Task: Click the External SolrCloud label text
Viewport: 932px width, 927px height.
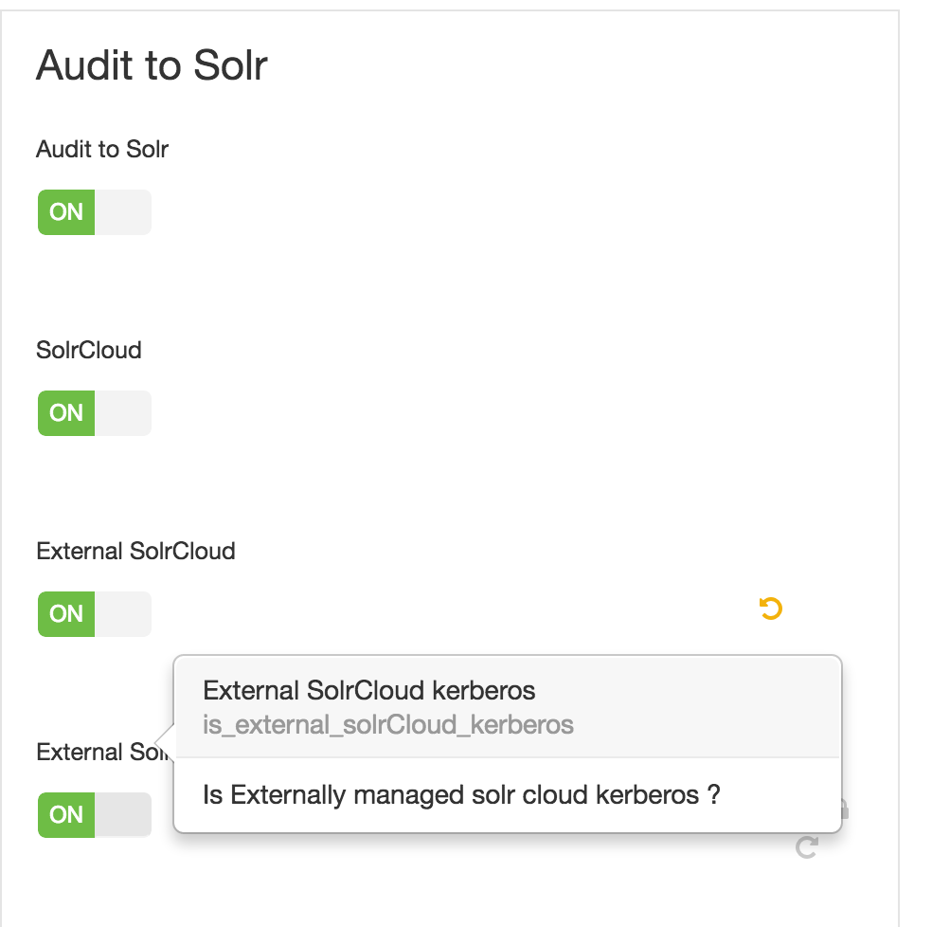Action: point(134,551)
